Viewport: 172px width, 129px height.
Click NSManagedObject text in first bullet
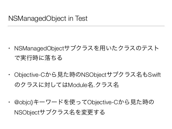39,48
